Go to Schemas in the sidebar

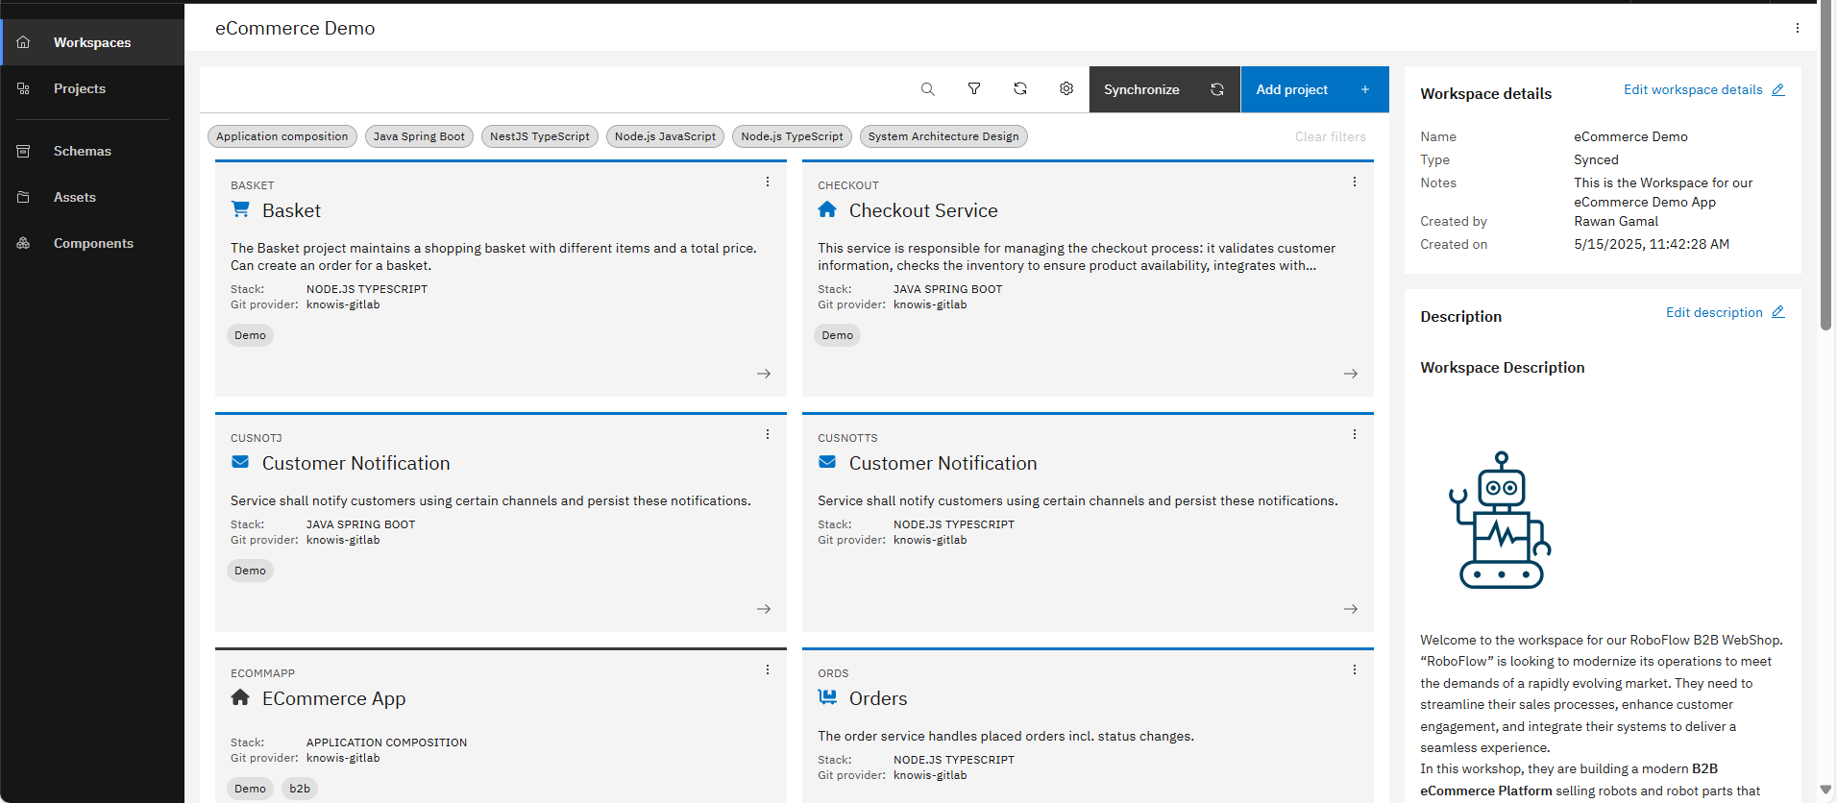click(83, 151)
